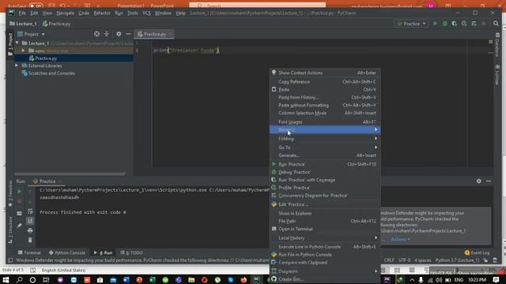Viewport: 506px width, 284px height.
Task: Collapse all in the Project panel toolbar
Action: click(106, 34)
